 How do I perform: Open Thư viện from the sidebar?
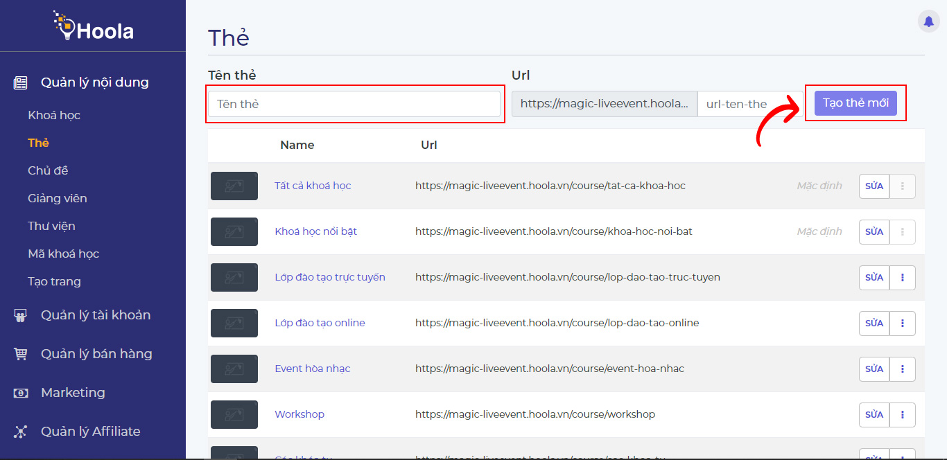pyautogui.click(x=51, y=226)
